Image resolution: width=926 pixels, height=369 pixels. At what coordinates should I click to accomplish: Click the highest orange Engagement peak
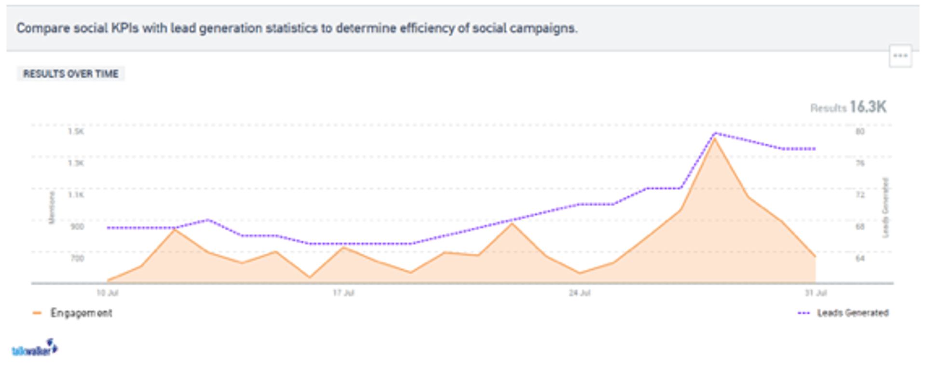click(714, 139)
